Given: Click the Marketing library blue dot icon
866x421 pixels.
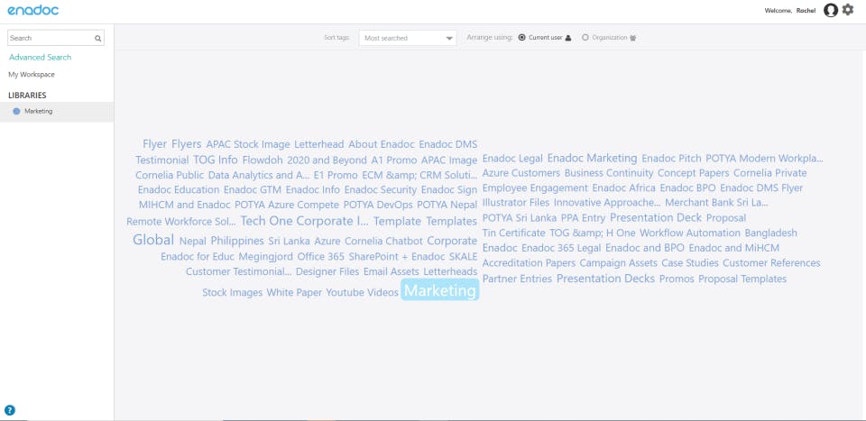Looking at the screenshot, I should tap(16, 112).
